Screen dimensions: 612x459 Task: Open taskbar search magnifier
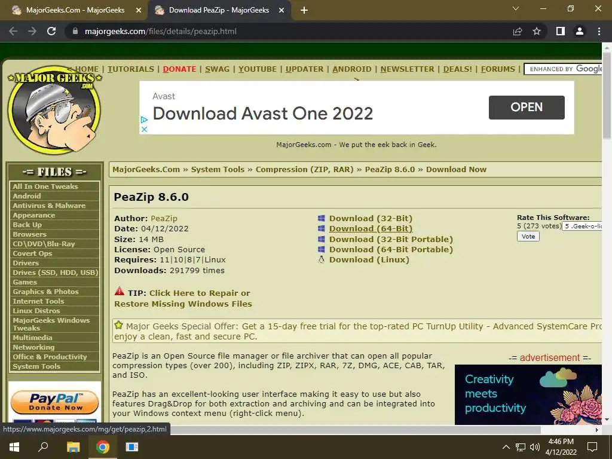coord(43,447)
